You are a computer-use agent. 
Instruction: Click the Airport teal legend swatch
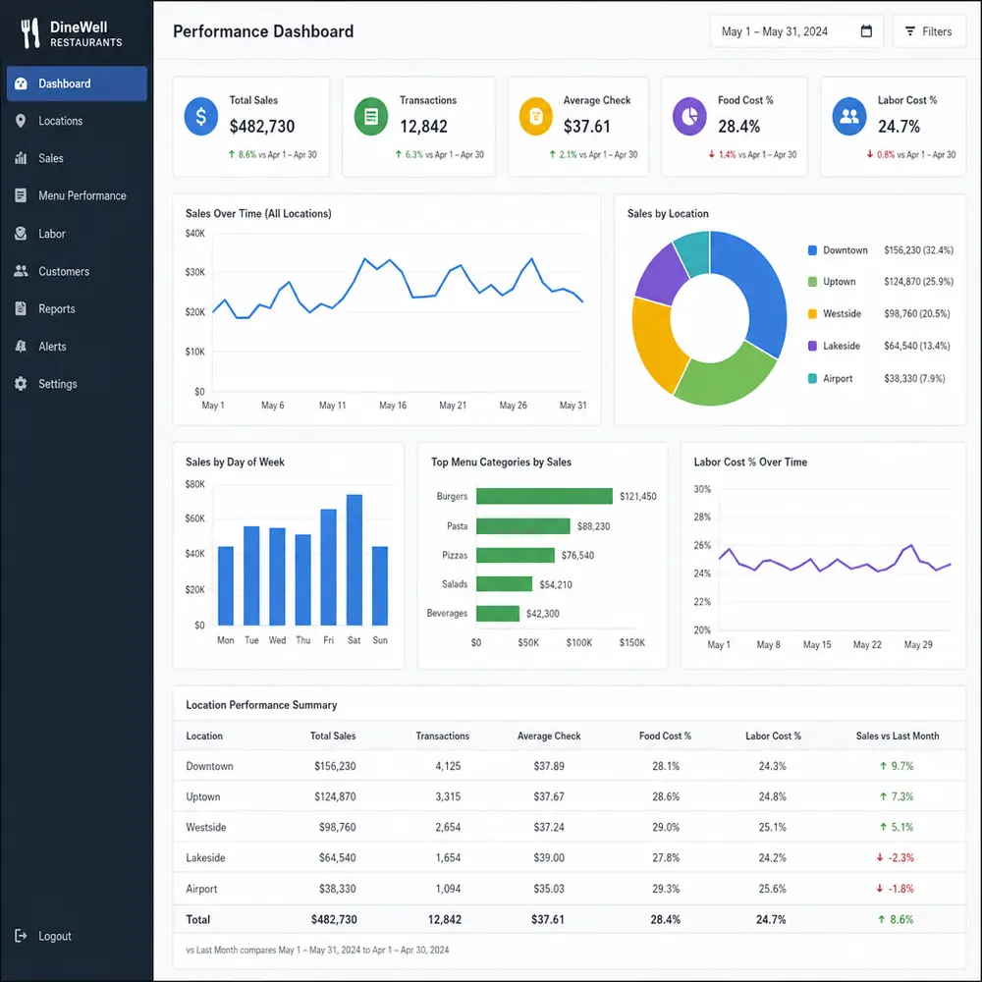pyautogui.click(x=812, y=378)
